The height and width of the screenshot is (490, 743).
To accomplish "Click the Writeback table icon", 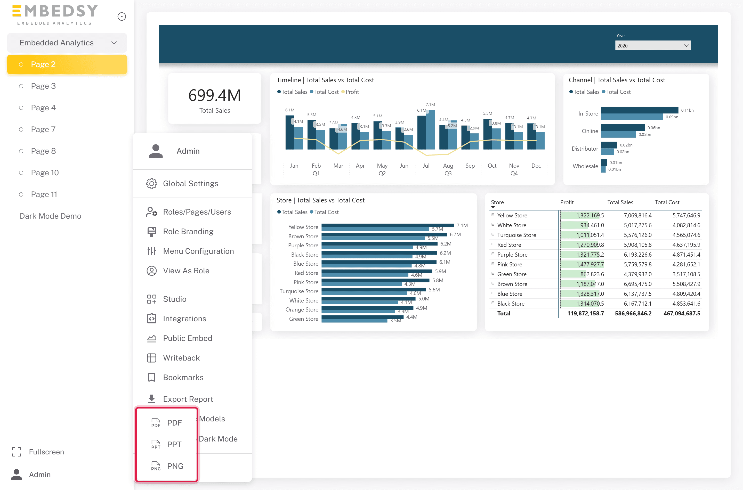I will (x=152, y=358).
